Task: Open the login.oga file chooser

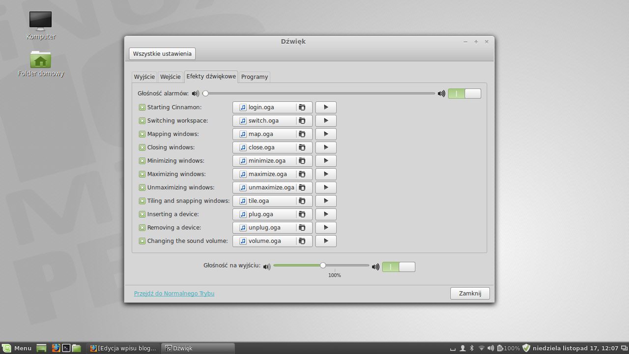Action: pos(272,107)
